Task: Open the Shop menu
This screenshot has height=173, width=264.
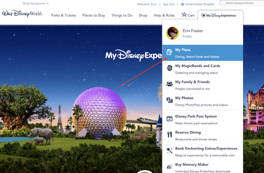Action: tap(143, 15)
